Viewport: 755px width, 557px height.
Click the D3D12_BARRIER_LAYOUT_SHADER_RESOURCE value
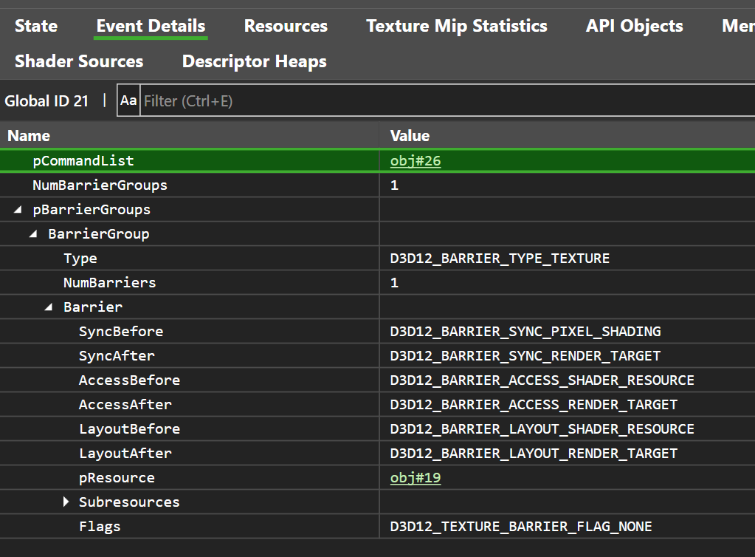[x=542, y=429]
